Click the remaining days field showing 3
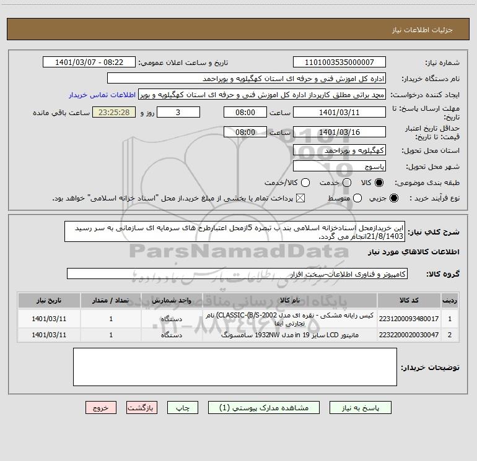This screenshot has width=477, height=461. (178, 112)
